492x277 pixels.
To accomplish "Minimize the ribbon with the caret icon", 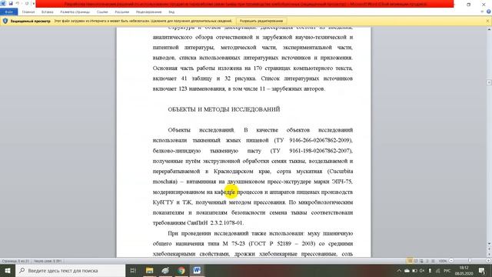I will click(482, 12).
